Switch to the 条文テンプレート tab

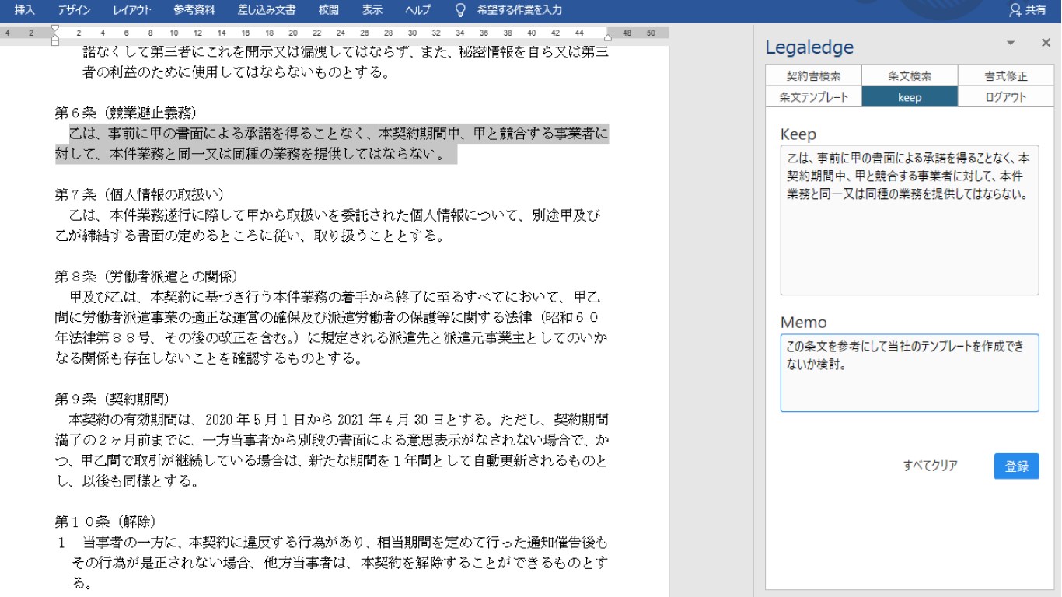click(x=813, y=97)
